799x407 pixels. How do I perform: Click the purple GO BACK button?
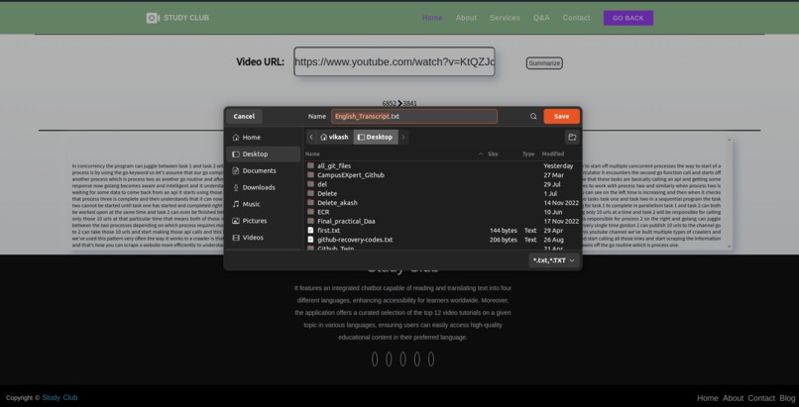628,18
